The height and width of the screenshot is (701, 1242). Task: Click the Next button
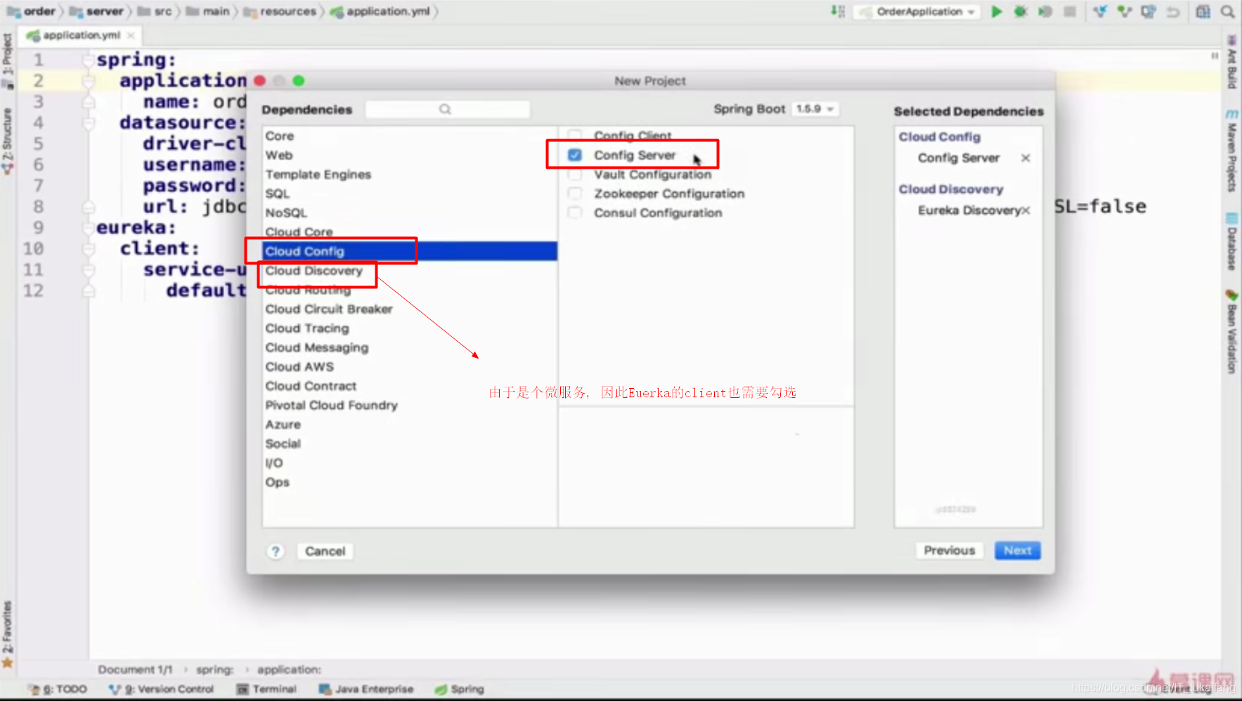click(1017, 551)
